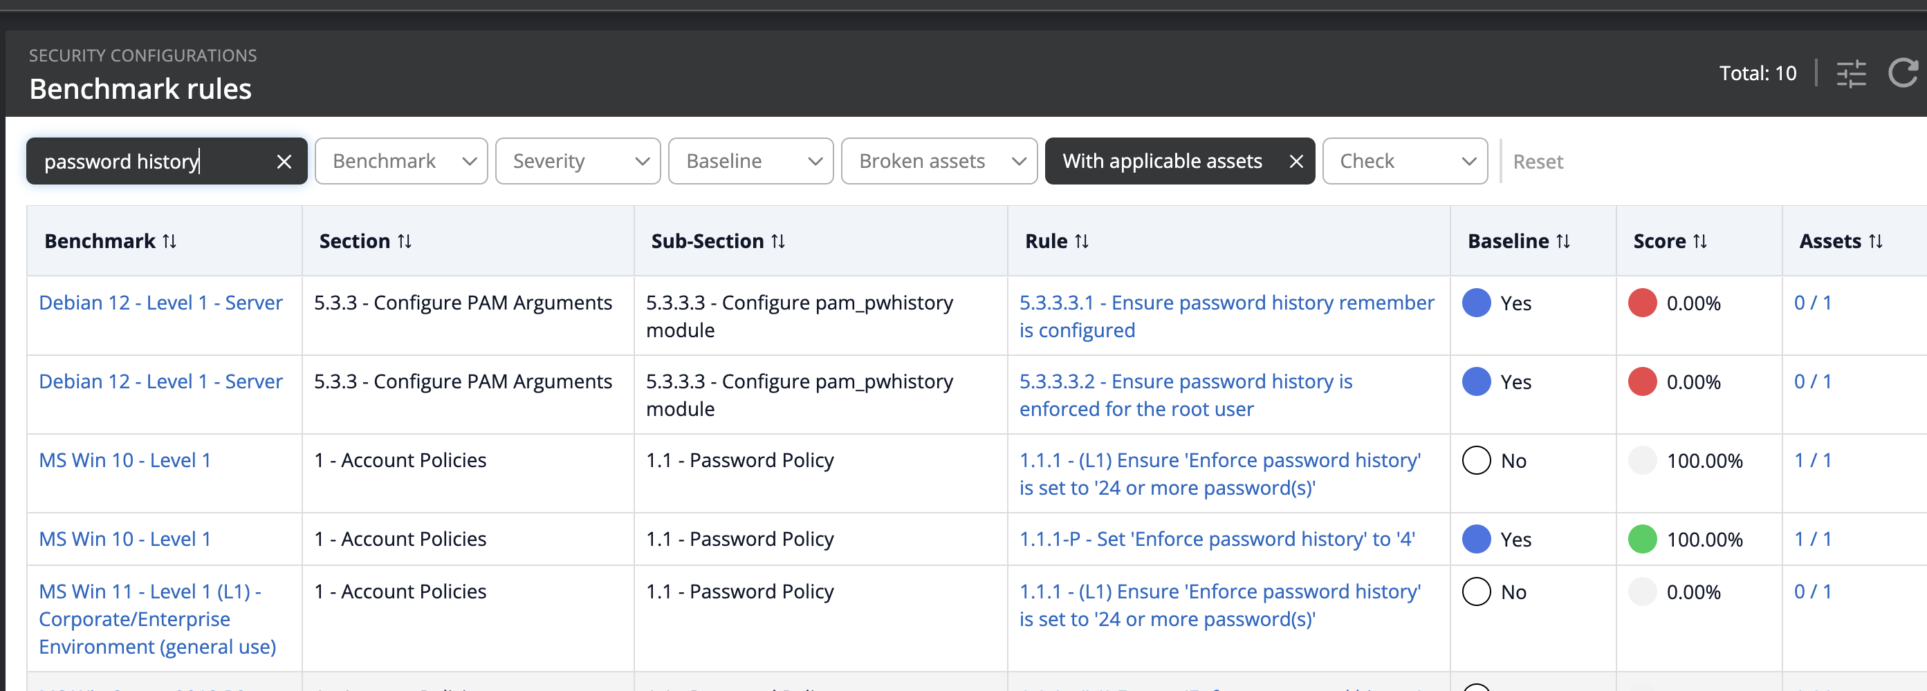Image resolution: width=1927 pixels, height=691 pixels.
Task: Sort by the Benchmark column arrows
Action: 170,241
